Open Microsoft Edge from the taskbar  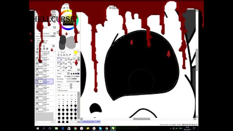point(63,128)
